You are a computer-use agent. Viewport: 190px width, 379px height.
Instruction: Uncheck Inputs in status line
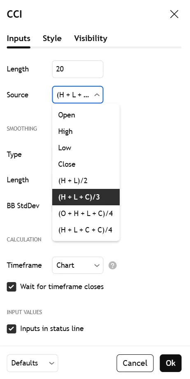(x=12, y=329)
